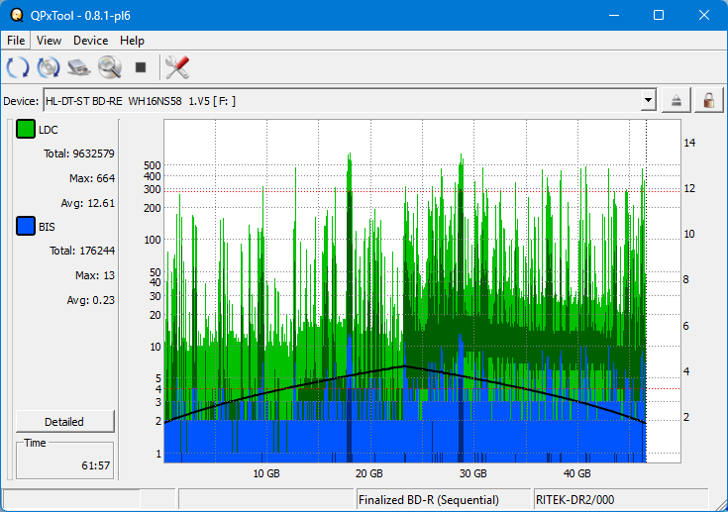Image resolution: width=728 pixels, height=512 pixels.
Task: Click the load disc info toolbar icon
Action: (49, 67)
